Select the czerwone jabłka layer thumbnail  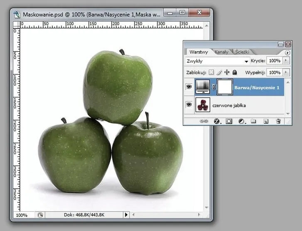203,104
